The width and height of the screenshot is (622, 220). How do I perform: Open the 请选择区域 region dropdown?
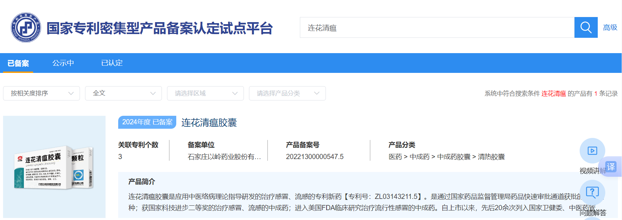tap(205, 93)
